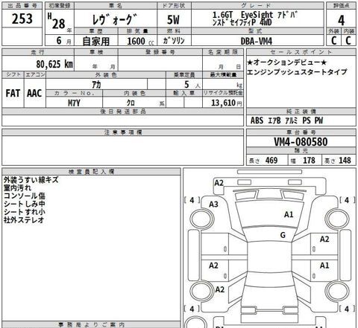Select the color number M7Y
358x328 pixels.
74,103
